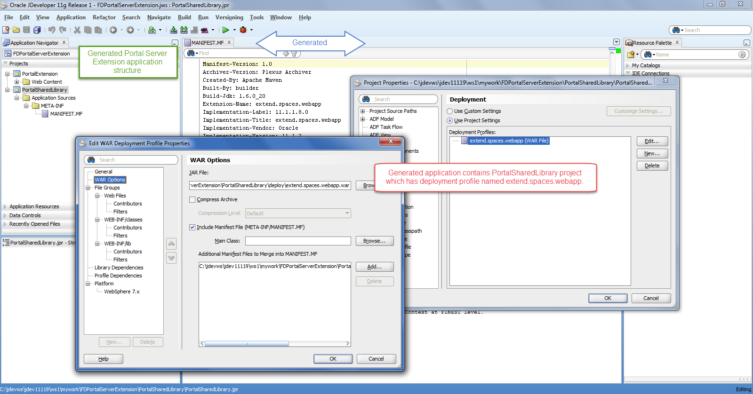Click the Paste toolbar icon
The height and width of the screenshot is (394, 753).
(98, 30)
